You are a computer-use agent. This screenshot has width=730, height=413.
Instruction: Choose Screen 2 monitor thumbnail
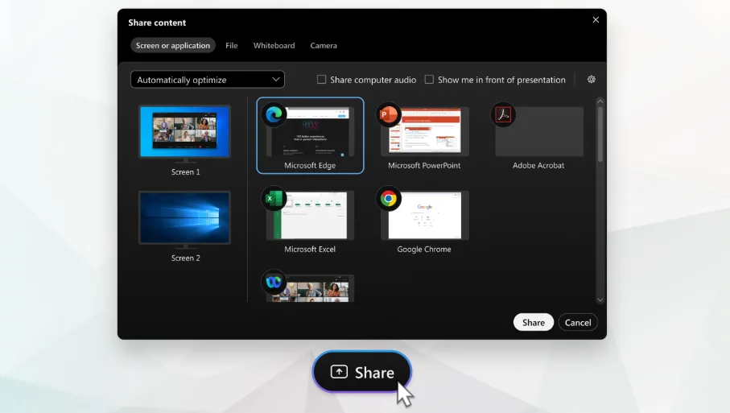(185, 218)
